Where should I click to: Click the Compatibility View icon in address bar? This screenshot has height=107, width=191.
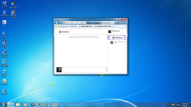click(81, 23)
